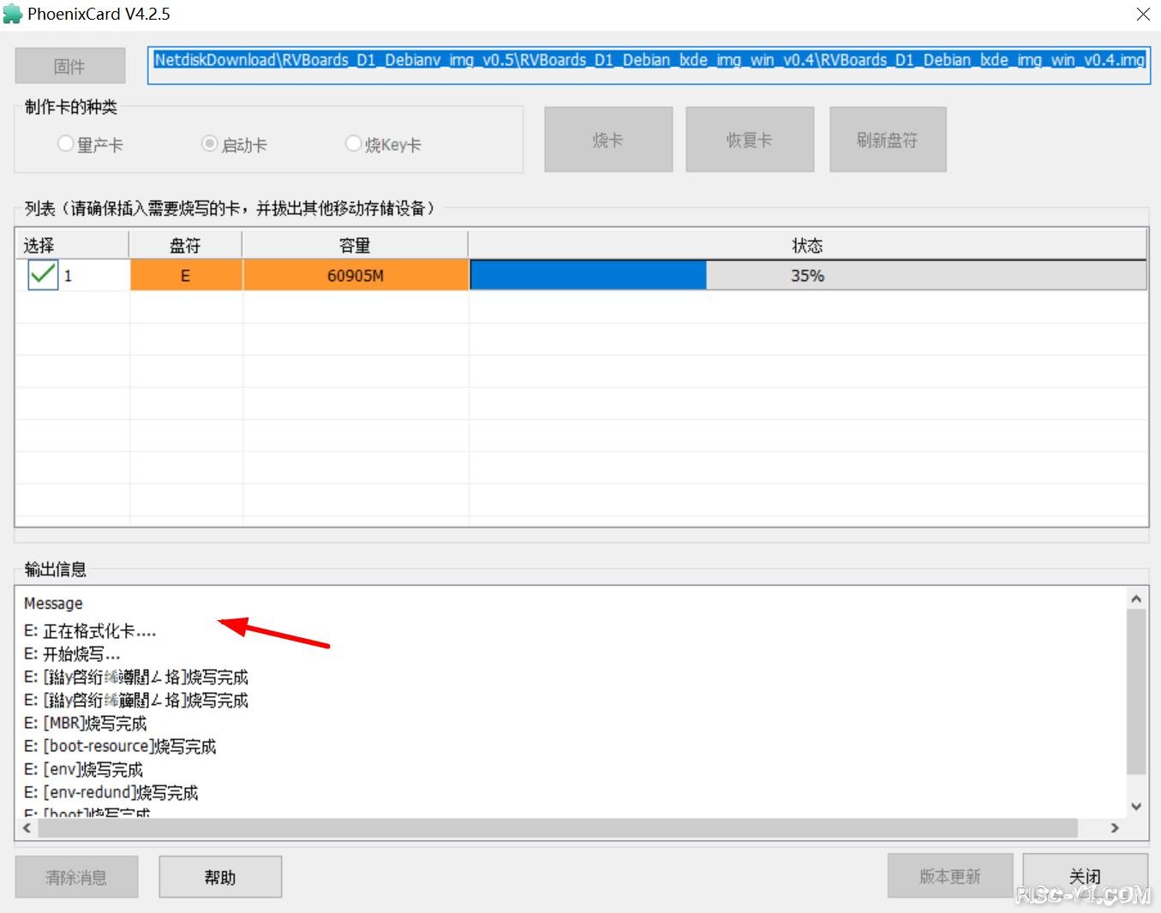The height and width of the screenshot is (913, 1161).
Task: Click the 刷新盘符 refresh drives button
Action: tap(888, 140)
